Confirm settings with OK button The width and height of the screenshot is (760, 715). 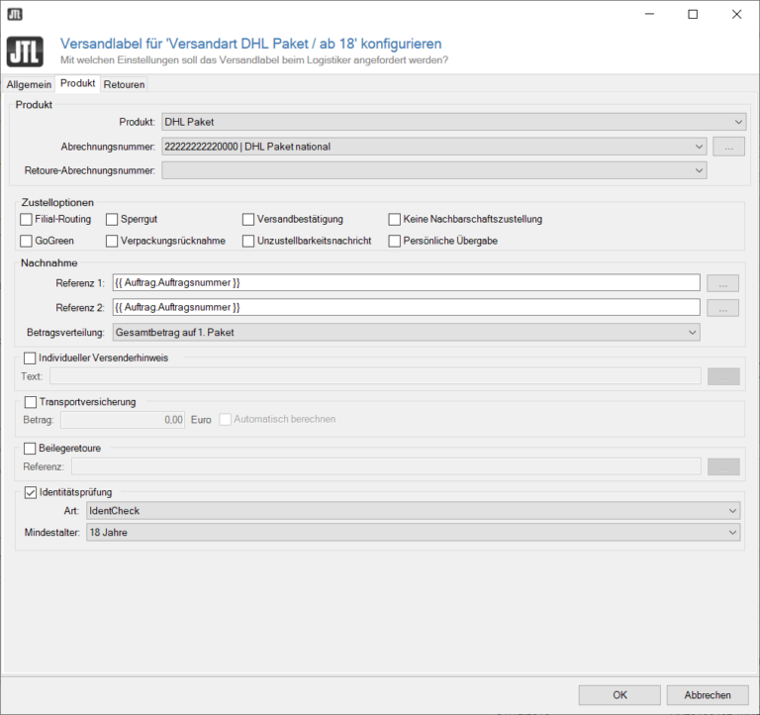click(x=619, y=695)
